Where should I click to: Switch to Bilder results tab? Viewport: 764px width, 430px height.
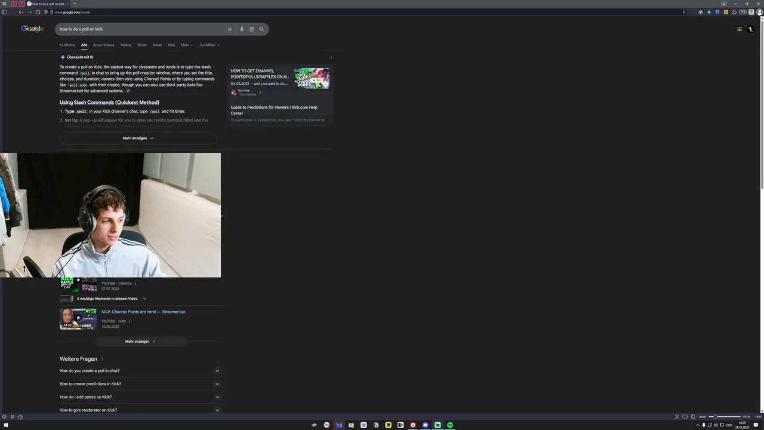coord(142,45)
